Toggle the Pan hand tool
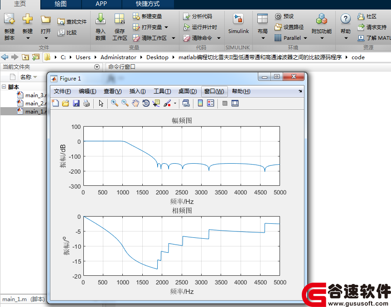This screenshot has width=391, height=307. point(135,103)
